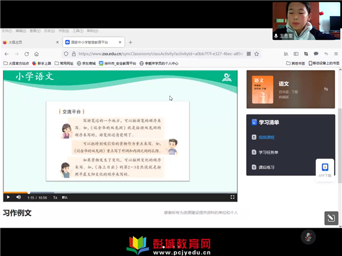Open the video quality 默认 selector
This screenshot has height=256, width=342.
65,197
